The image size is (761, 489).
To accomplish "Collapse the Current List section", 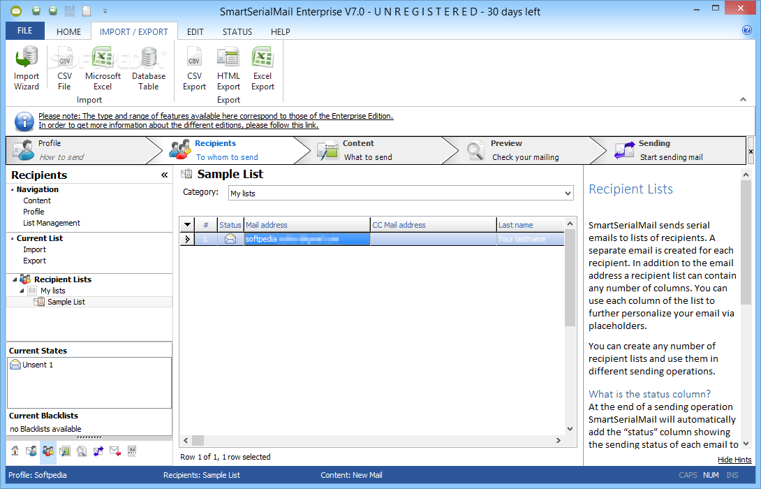I will [x=13, y=238].
